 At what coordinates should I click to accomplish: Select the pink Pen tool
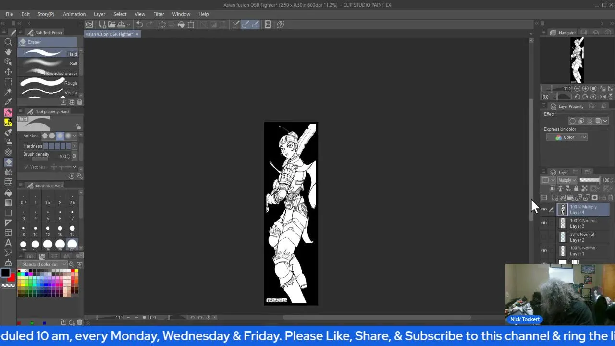(8, 112)
